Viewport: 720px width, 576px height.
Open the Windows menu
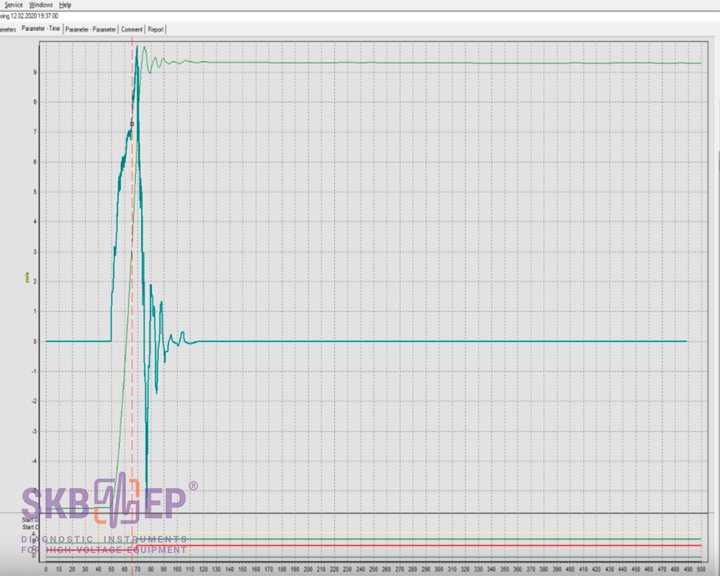(42, 4)
